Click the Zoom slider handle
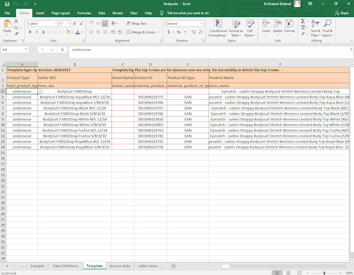 pyautogui.click(x=324, y=273)
